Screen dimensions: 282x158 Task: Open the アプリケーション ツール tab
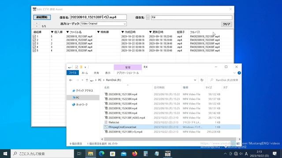[128, 73]
